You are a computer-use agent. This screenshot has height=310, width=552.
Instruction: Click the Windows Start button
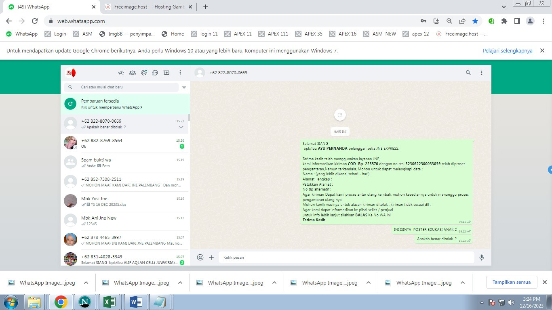11,302
